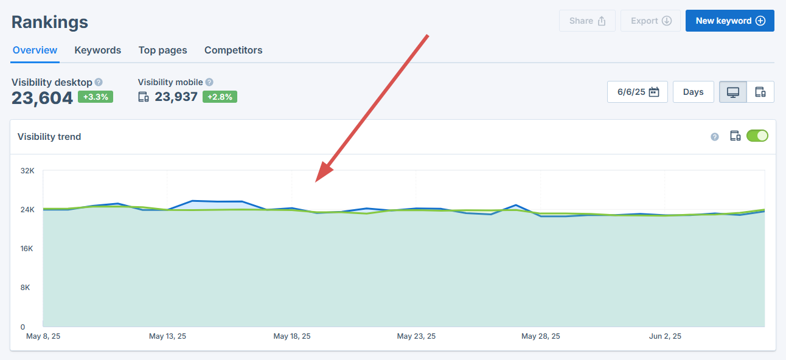Open the help icon beside Visibility mobile
The height and width of the screenshot is (360, 786).
[209, 82]
